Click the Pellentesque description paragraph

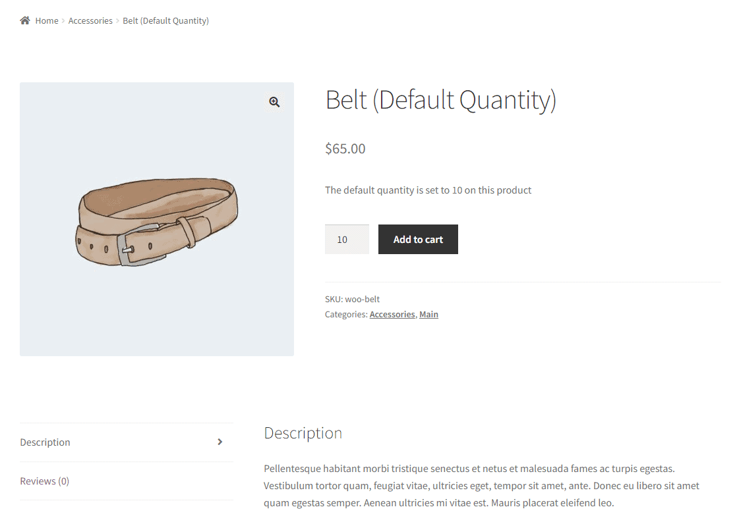[481, 486]
